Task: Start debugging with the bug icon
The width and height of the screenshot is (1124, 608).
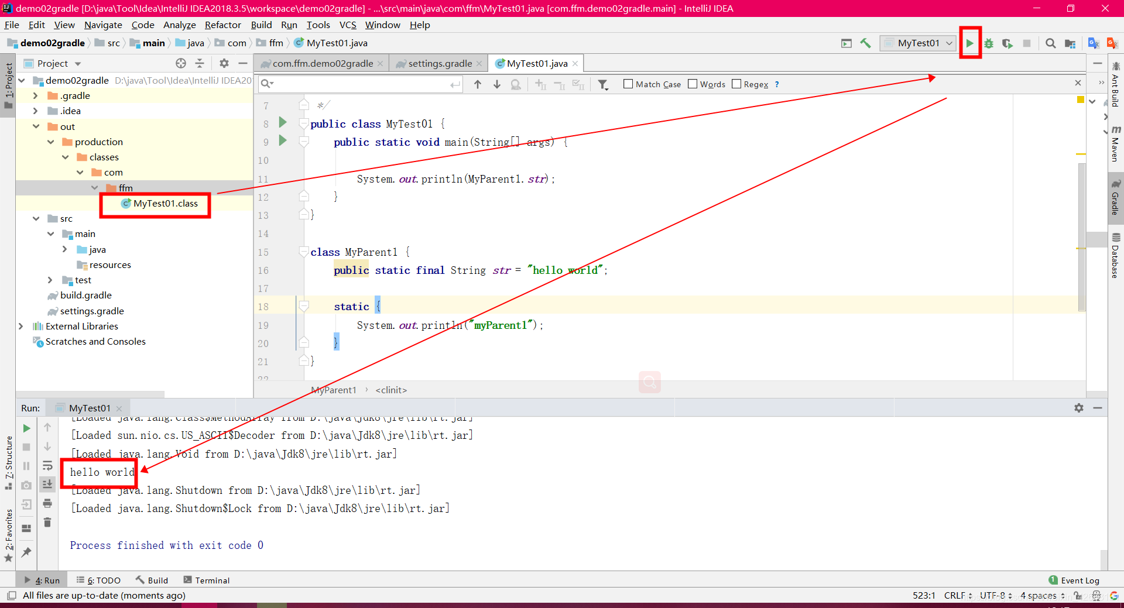Action: click(989, 43)
